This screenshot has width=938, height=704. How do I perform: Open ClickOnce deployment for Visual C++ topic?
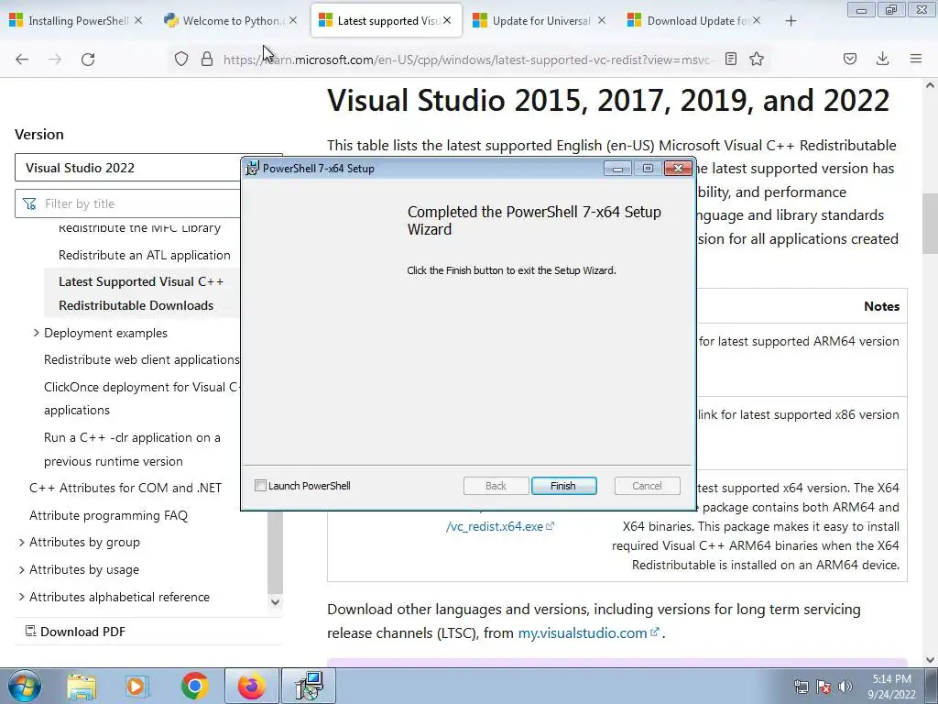(x=142, y=399)
